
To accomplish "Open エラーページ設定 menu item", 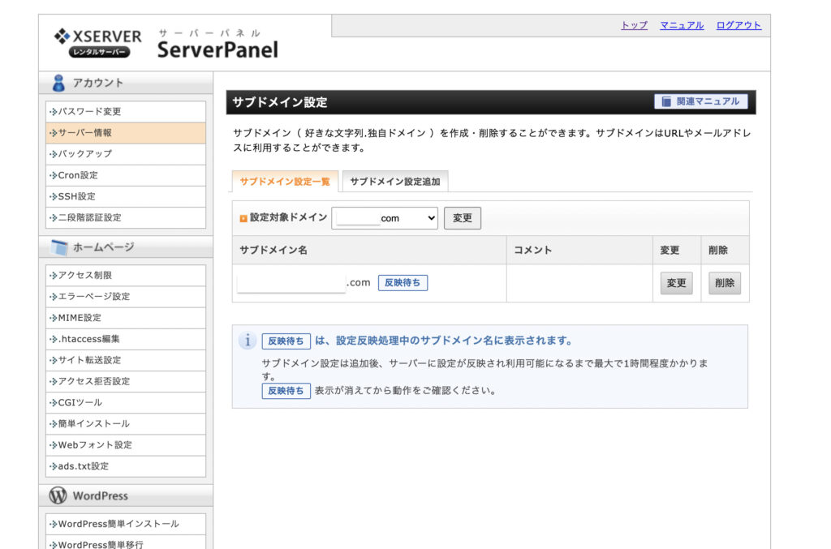I will (x=126, y=297).
